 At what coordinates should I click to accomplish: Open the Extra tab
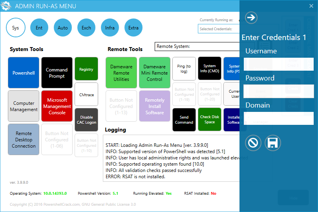pos(133,27)
